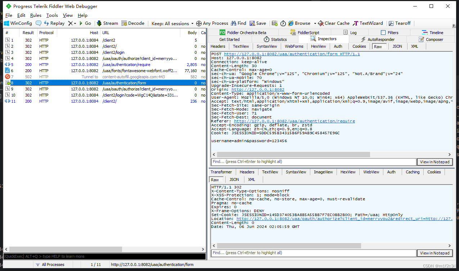Select session 7 Tunnel to googleapis
Viewport: 459px width, 271px height.
coord(104,77)
